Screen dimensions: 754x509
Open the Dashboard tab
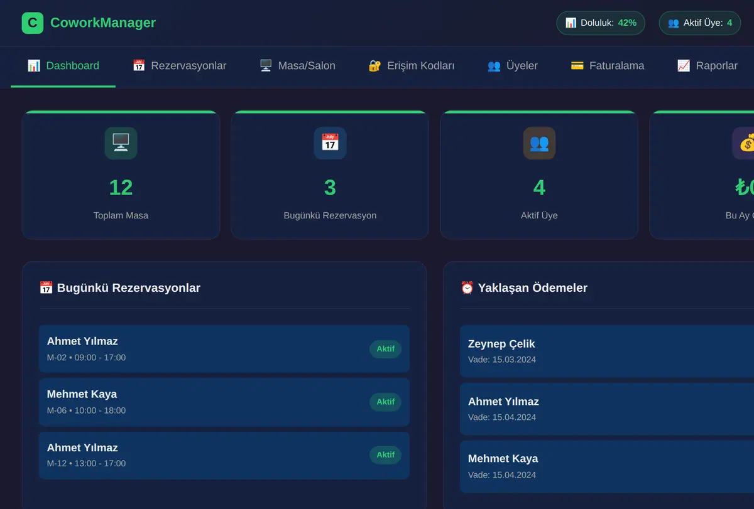pyautogui.click(x=63, y=66)
